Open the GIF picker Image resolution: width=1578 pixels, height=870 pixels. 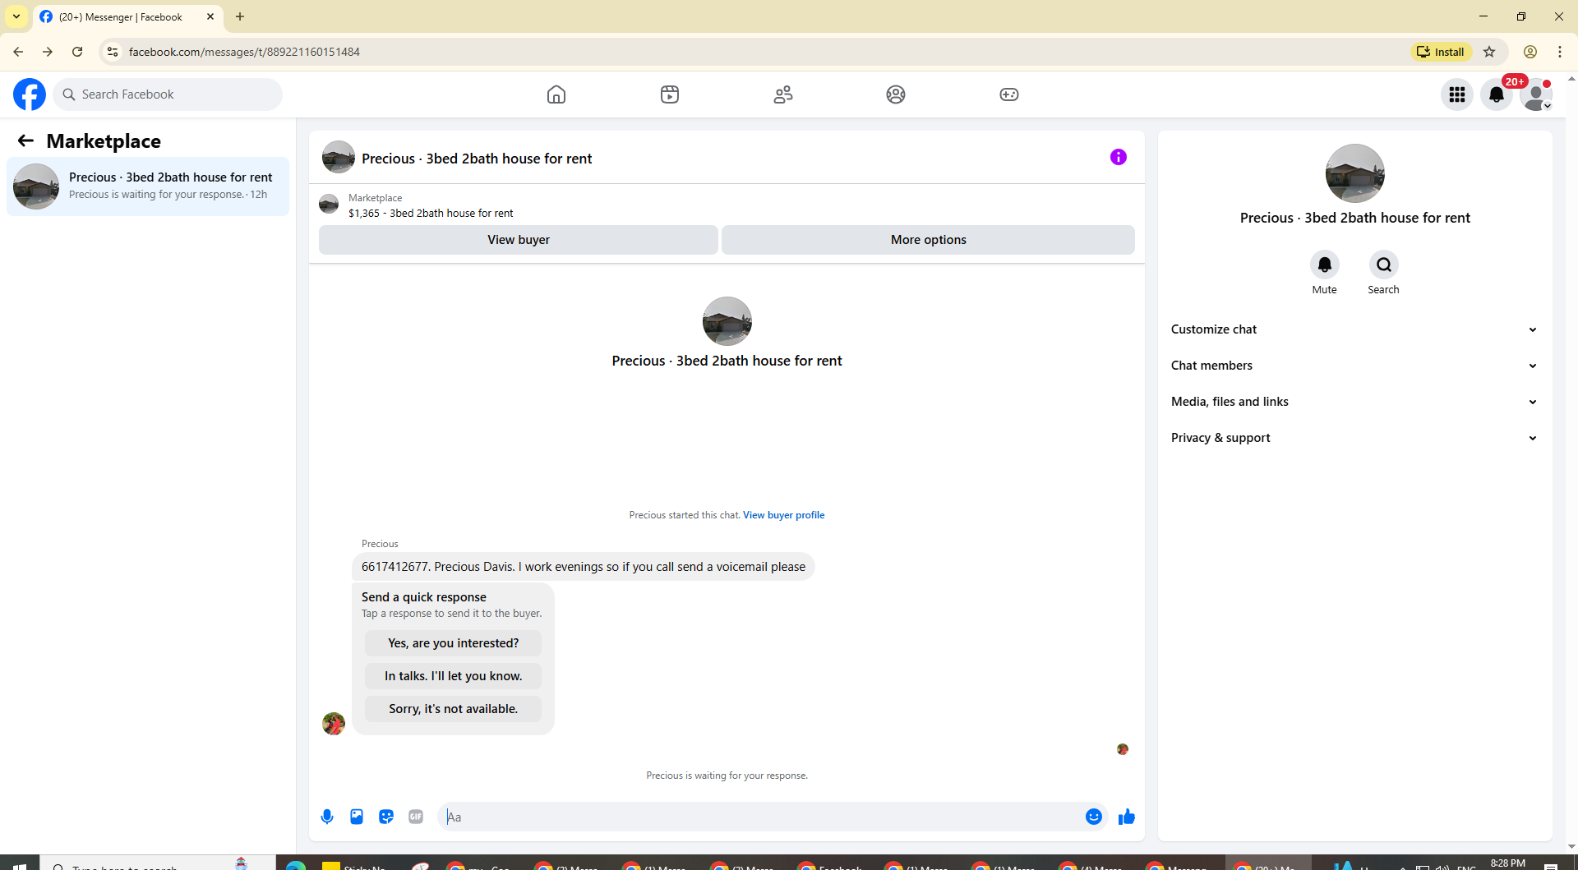click(x=416, y=817)
